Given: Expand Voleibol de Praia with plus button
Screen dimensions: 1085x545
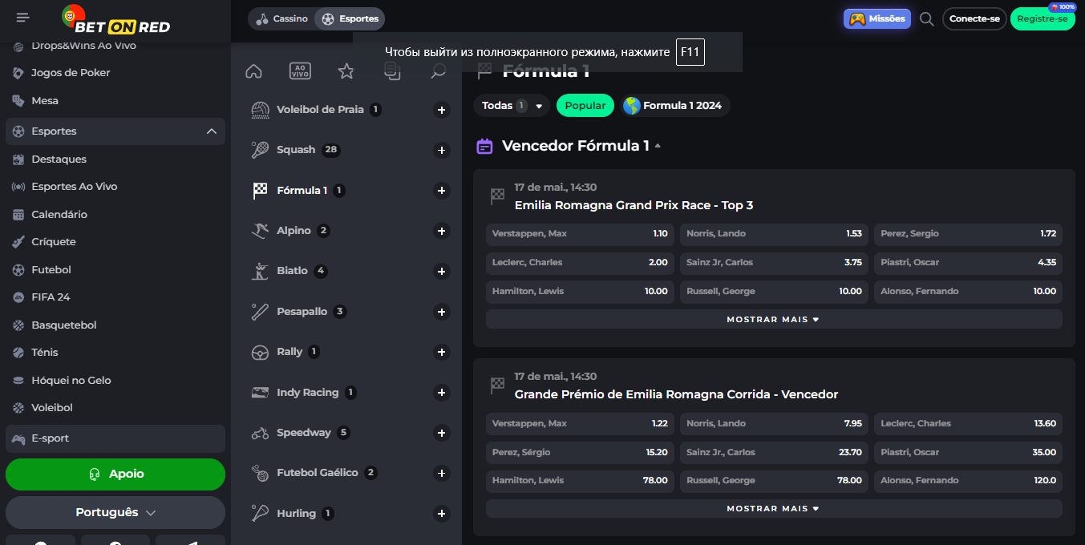Looking at the screenshot, I should tap(441, 110).
